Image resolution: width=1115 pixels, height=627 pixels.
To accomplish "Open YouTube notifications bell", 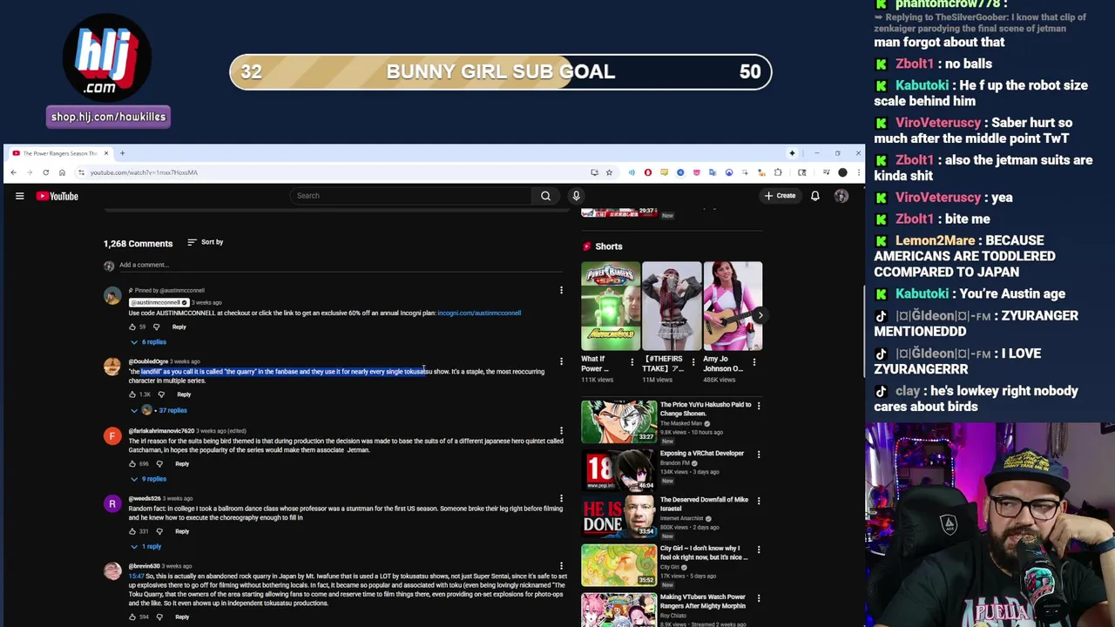I will pyautogui.click(x=815, y=196).
